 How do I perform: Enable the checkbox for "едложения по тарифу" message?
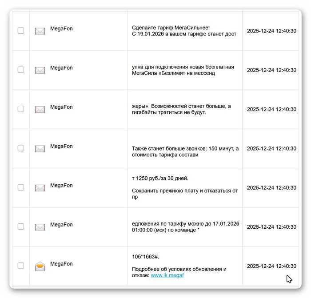(21, 226)
